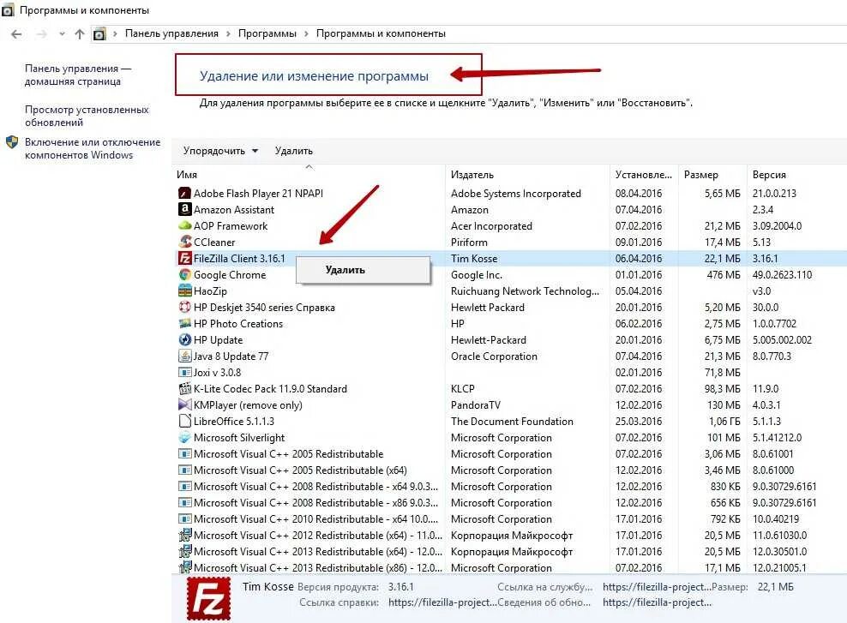Click the Adobe Flash Player program icon
This screenshot has width=847, height=623.
184,194
